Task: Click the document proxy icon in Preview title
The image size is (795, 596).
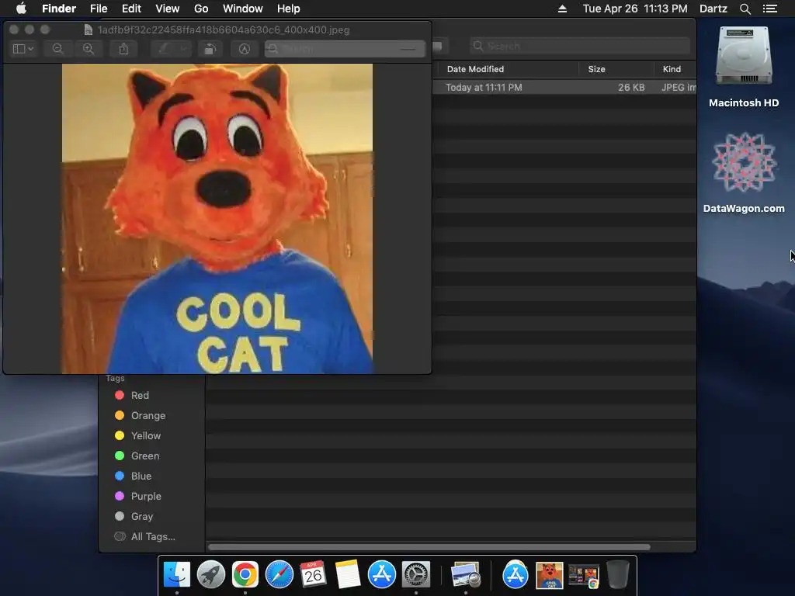Action: (89, 30)
